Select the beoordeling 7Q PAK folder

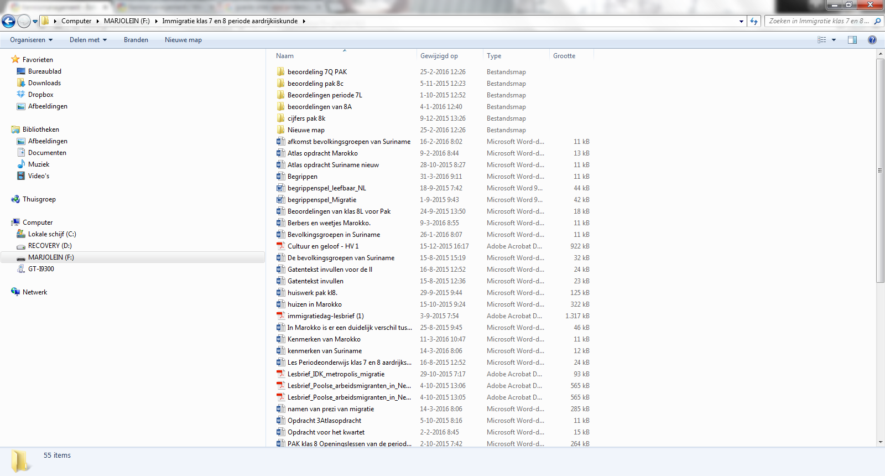(317, 72)
